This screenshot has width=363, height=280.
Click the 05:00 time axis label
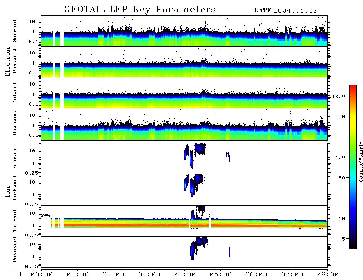(x=221, y=275)
